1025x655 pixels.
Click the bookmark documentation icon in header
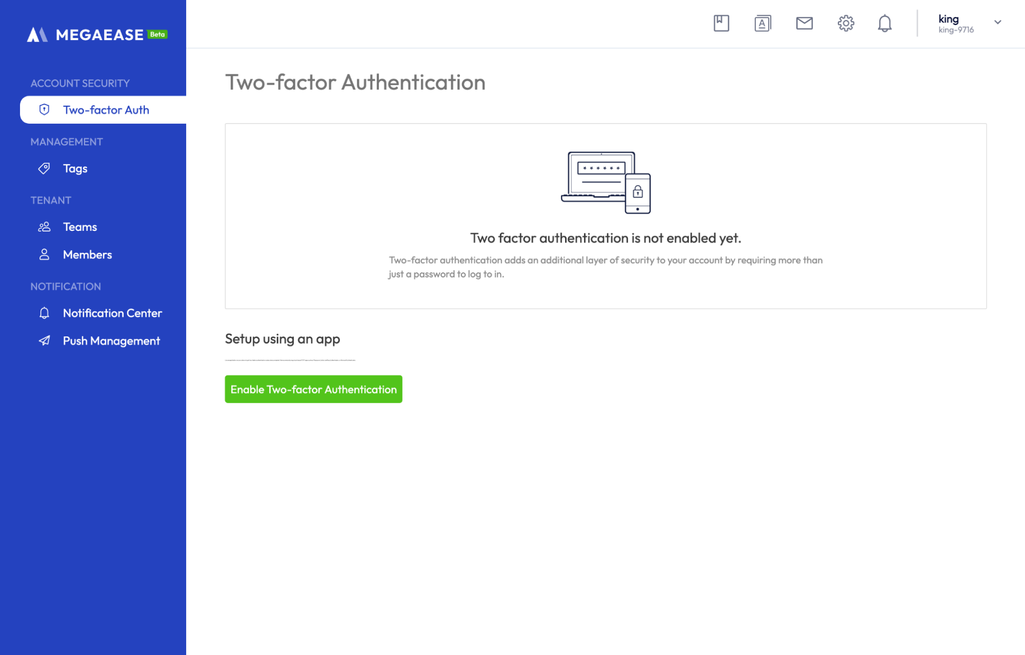click(721, 23)
